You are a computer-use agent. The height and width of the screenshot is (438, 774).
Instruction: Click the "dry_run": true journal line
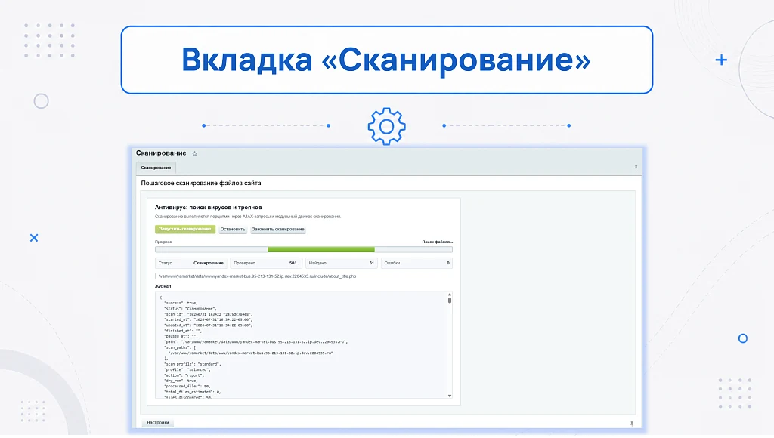tap(181, 381)
